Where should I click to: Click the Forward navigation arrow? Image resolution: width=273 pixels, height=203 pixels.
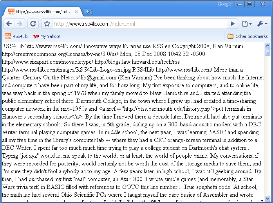(x=20, y=23)
